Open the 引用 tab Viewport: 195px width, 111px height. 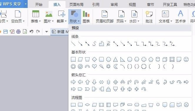pyautogui.click(x=96, y=5)
